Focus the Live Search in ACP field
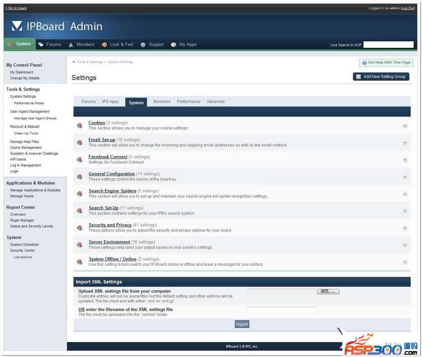The height and width of the screenshot is (357, 422). (388, 45)
